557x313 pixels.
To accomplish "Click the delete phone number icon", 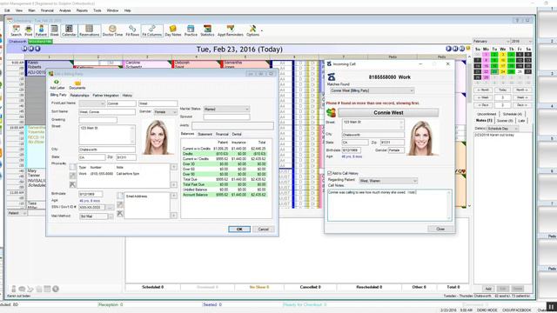I will click(72, 184).
